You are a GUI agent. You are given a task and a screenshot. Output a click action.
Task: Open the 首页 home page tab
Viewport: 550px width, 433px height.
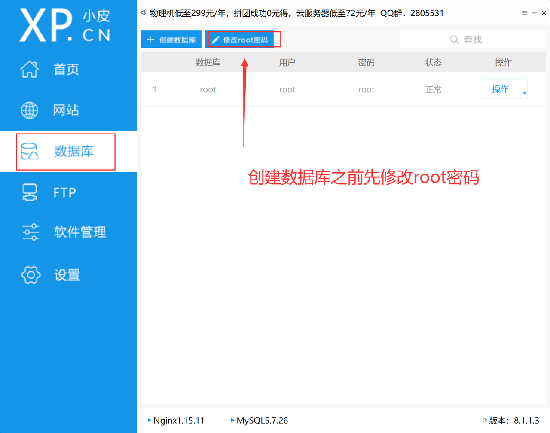pyautogui.click(x=69, y=69)
